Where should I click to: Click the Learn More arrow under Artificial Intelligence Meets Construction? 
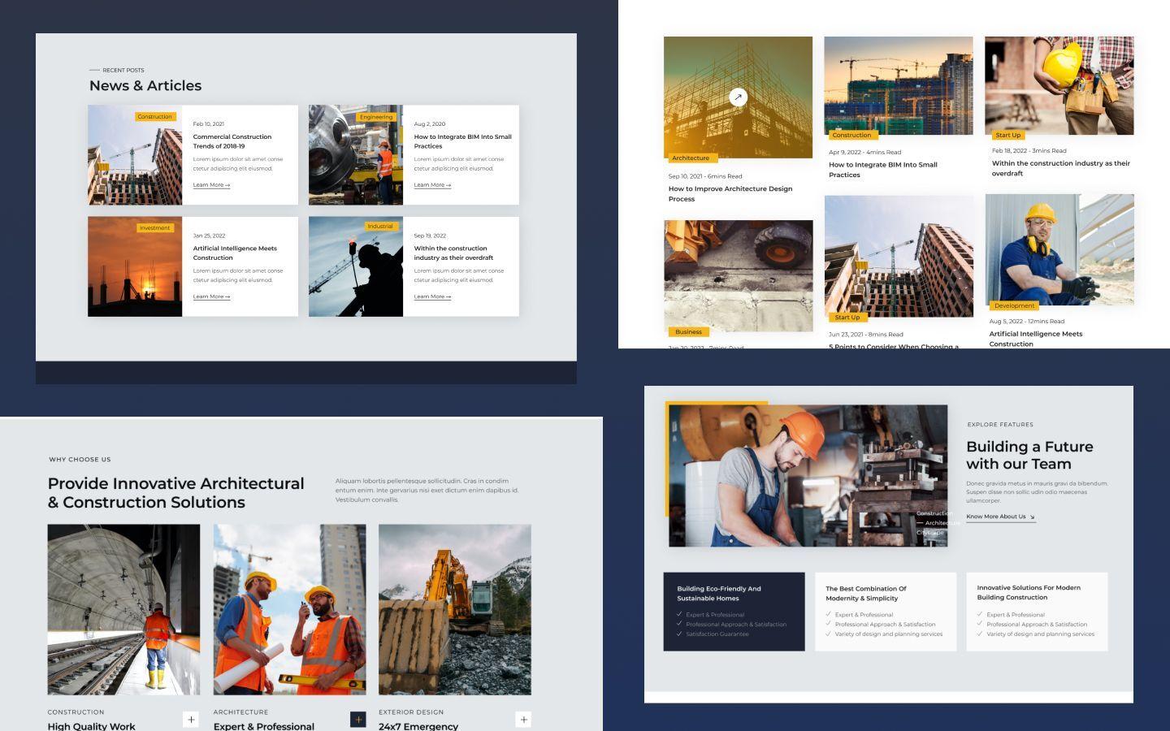tap(226, 296)
